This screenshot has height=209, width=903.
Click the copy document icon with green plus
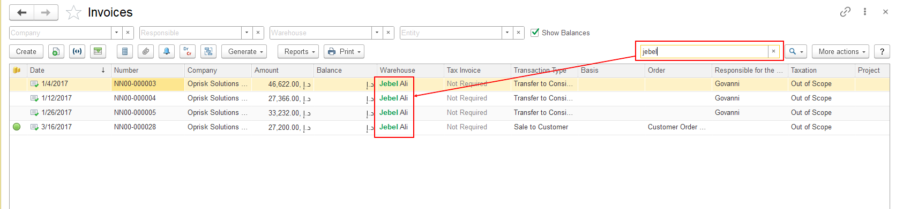coord(56,52)
